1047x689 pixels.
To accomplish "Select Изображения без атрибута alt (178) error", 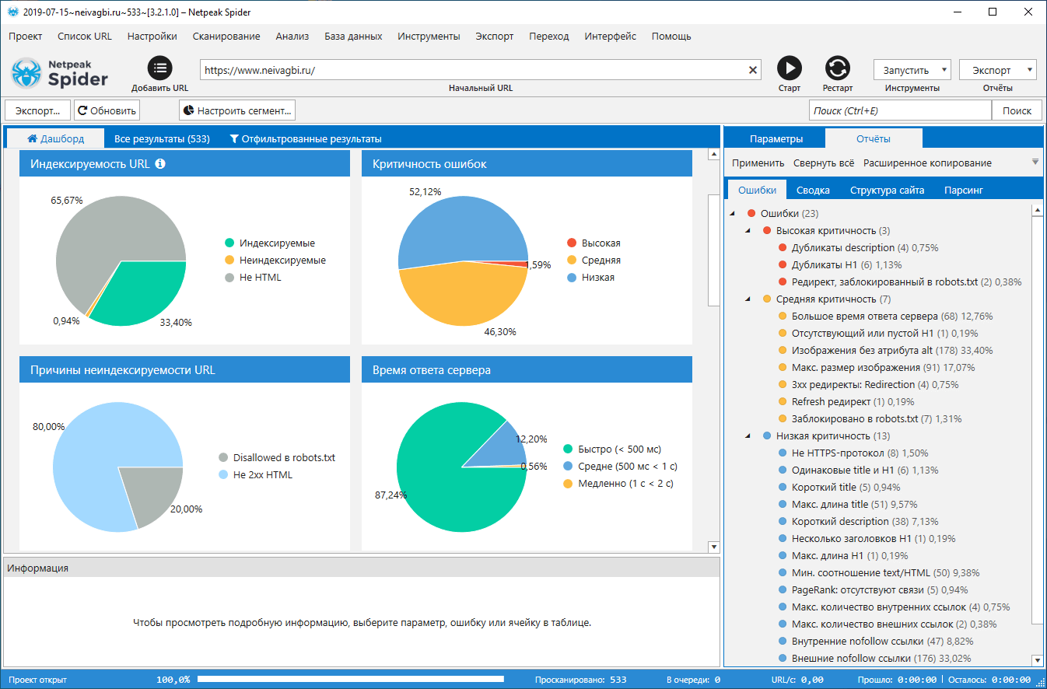I will pyautogui.click(x=883, y=351).
